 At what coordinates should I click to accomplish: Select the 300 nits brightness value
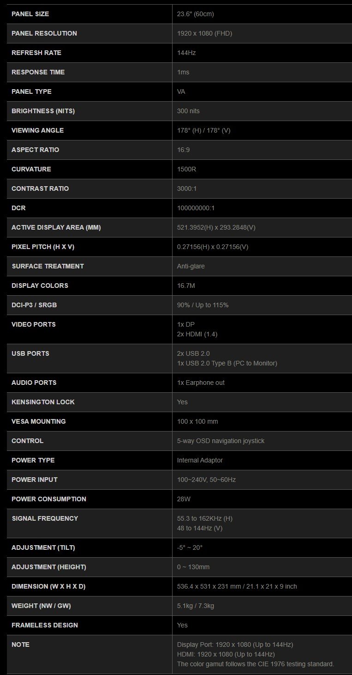[188, 111]
